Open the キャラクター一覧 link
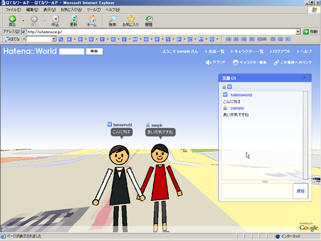Viewport: 321px width, 241px height. pyautogui.click(x=247, y=51)
